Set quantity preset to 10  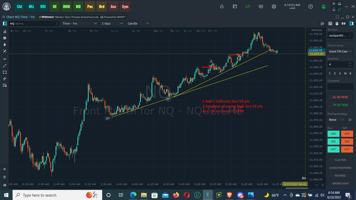click(345, 74)
